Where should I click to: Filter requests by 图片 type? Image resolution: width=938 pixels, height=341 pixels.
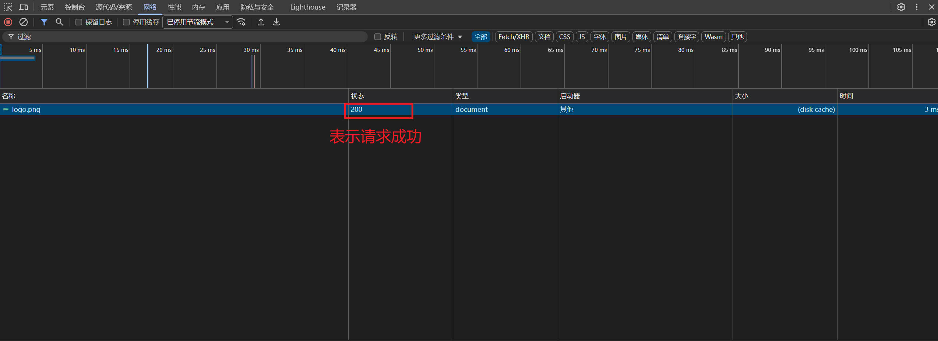620,37
